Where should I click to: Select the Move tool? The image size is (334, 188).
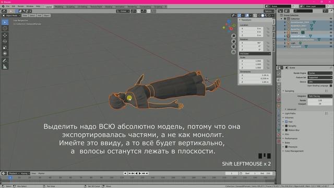[x=5, y=36]
